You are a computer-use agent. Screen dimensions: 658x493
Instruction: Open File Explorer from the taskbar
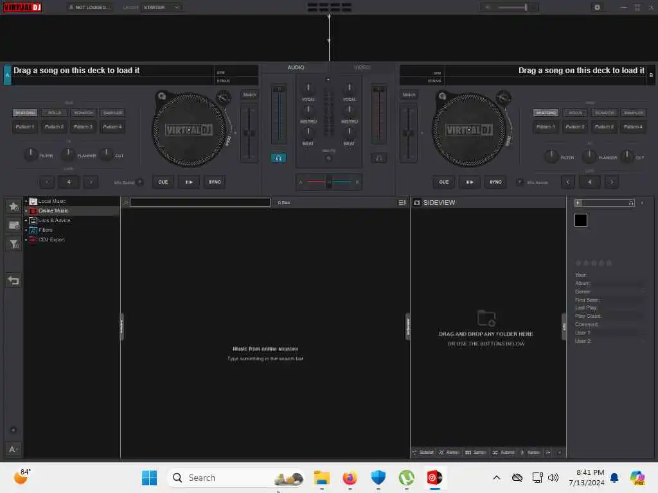[322, 478]
